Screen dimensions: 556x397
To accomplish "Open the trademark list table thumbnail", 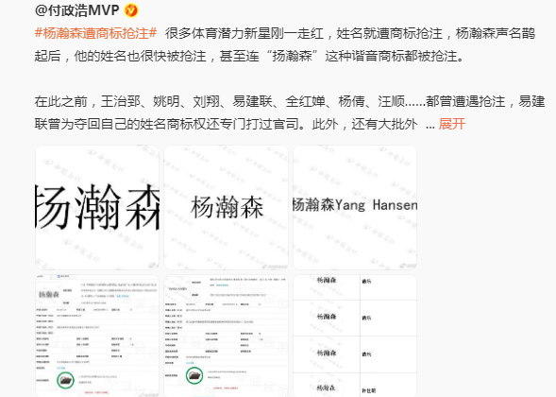I will click(355, 336).
